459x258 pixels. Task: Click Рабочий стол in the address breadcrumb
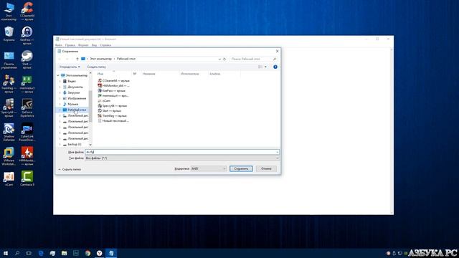pos(126,59)
